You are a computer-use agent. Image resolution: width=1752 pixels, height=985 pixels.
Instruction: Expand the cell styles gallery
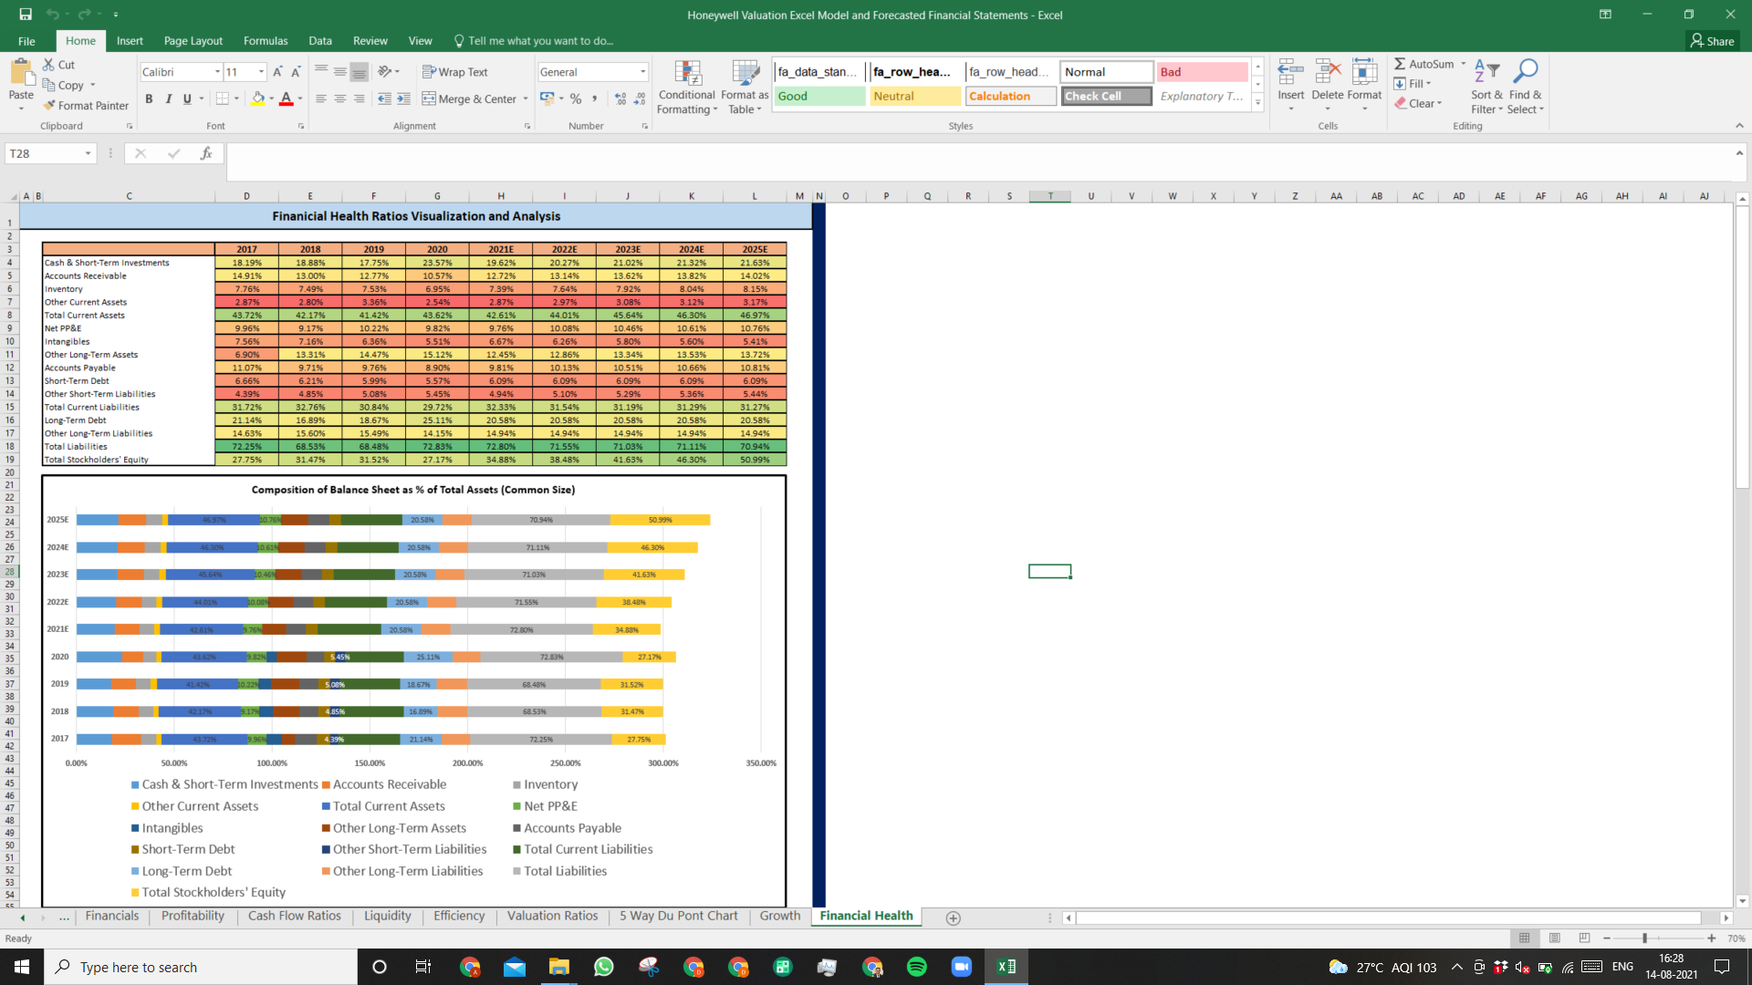click(1257, 101)
